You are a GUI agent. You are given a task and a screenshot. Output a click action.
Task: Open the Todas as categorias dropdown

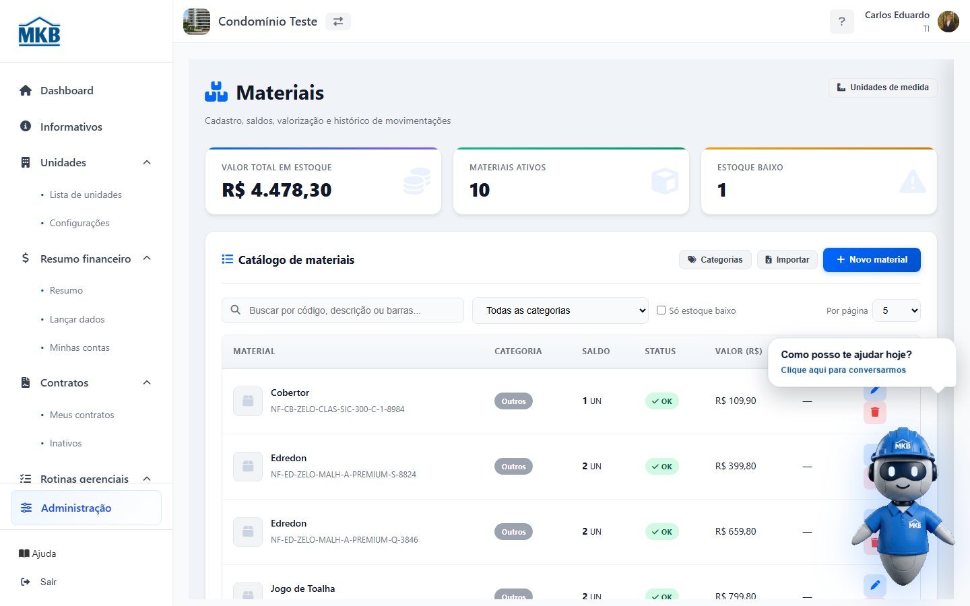point(560,310)
